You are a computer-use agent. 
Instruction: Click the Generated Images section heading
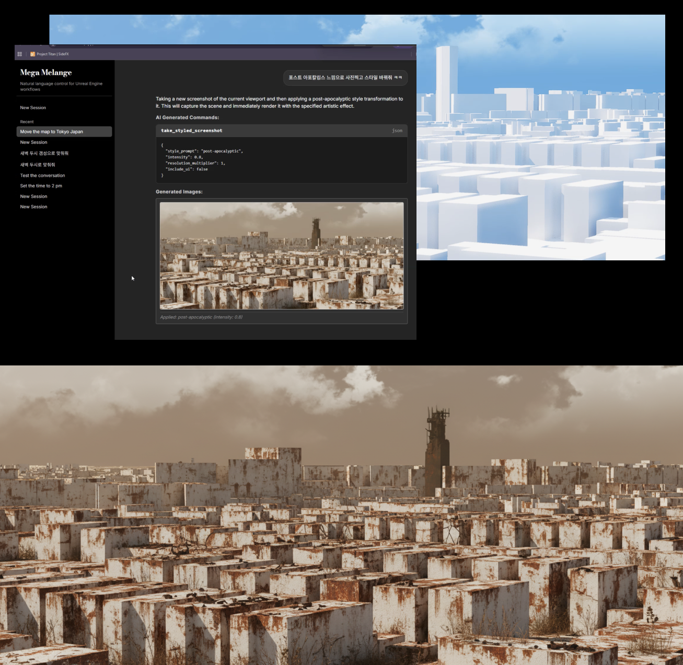[178, 191]
